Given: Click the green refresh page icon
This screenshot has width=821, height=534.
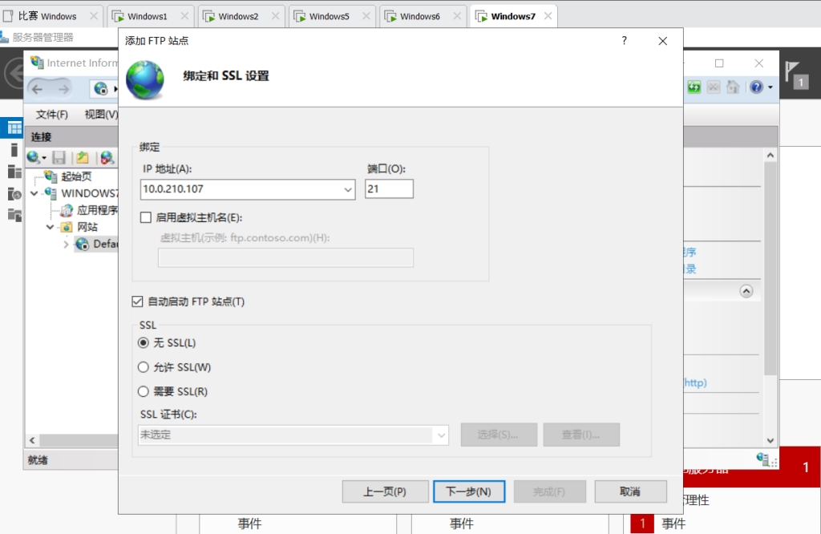Looking at the screenshot, I should point(694,87).
